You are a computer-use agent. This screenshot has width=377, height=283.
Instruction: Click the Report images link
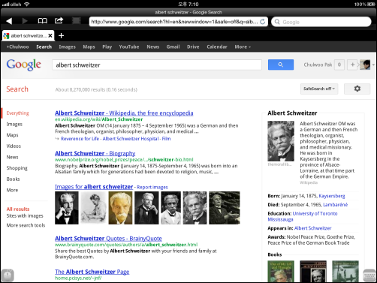(x=152, y=187)
